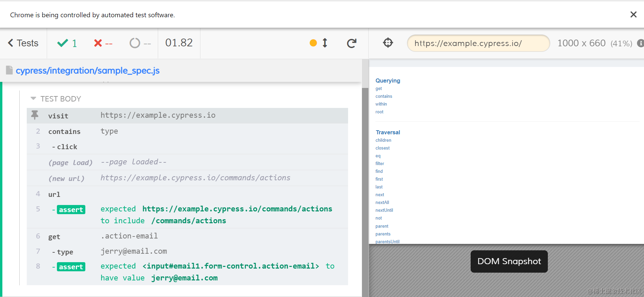Select the click command row
Screen dimensions: 644x297
coord(187,146)
